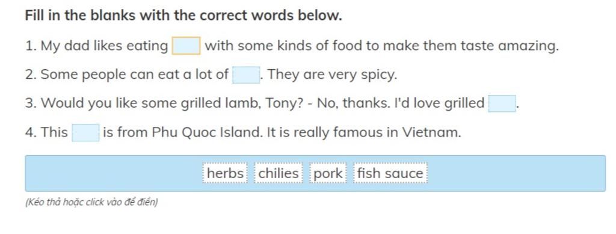Click empty area of blue word bank

pyautogui.click(x=110, y=173)
